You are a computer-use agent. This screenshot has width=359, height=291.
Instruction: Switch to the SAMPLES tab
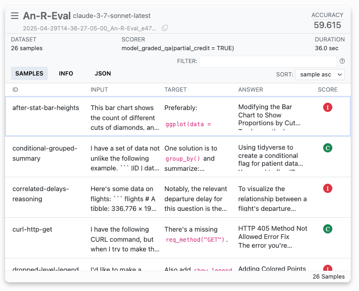pyautogui.click(x=29, y=73)
